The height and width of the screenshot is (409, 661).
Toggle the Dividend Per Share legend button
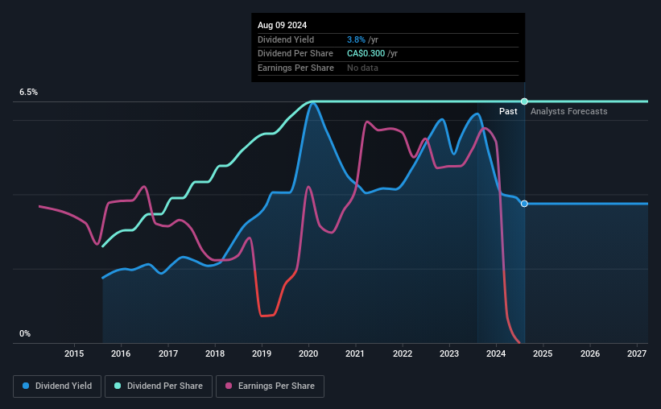click(x=159, y=386)
